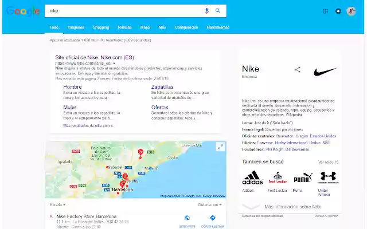Click the Oregón link
The width and height of the screenshot is (367, 229).
pyautogui.click(x=302, y=136)
